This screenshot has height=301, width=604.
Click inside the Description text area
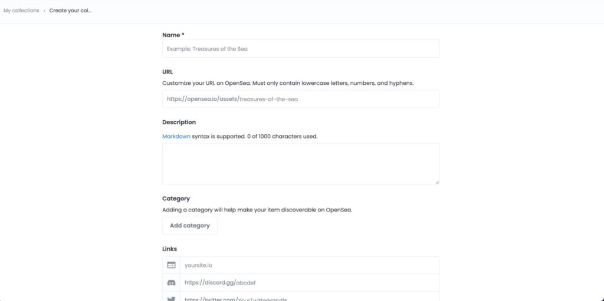pyautogui.click(x=301, y=164)
